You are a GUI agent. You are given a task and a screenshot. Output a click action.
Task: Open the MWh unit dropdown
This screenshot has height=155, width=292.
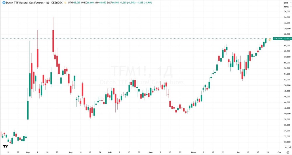[x=288, y=7]
